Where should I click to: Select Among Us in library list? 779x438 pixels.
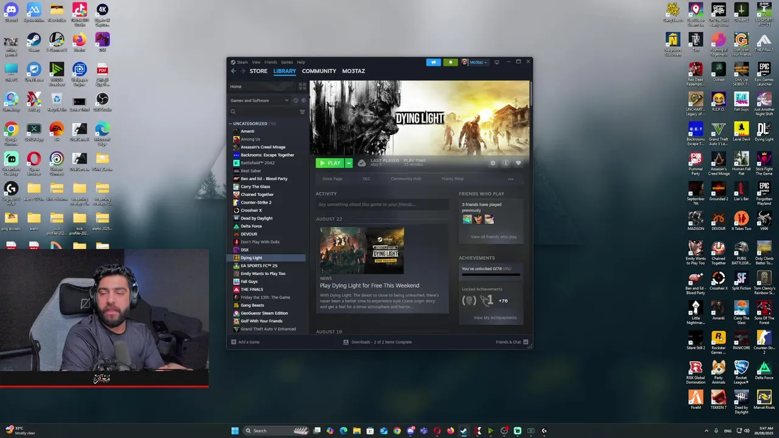click(250, 139)
